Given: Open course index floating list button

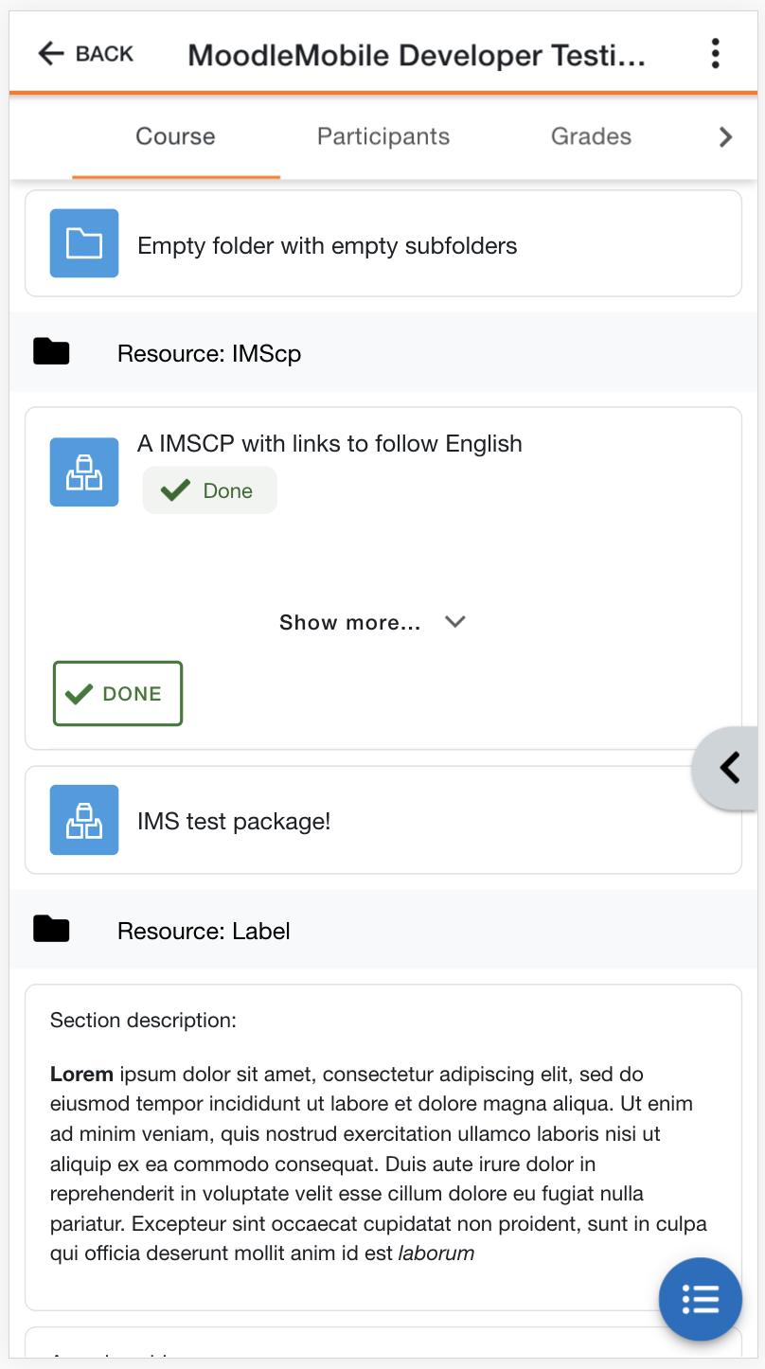Looking at the screenshot, I should click(x=701, y=1299).
